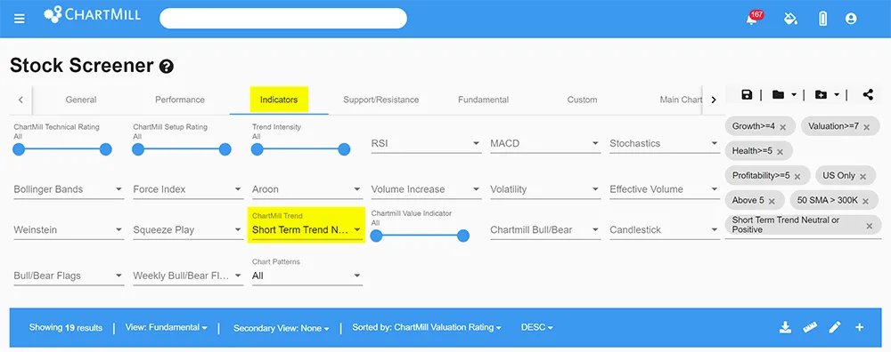Expand the RSI dropdown
Screen dimensions: 891x352
point(426,143)
